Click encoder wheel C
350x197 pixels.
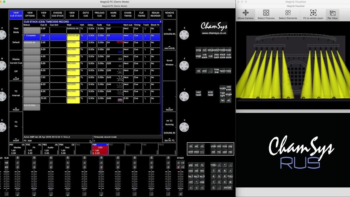[x=2, y=96]
